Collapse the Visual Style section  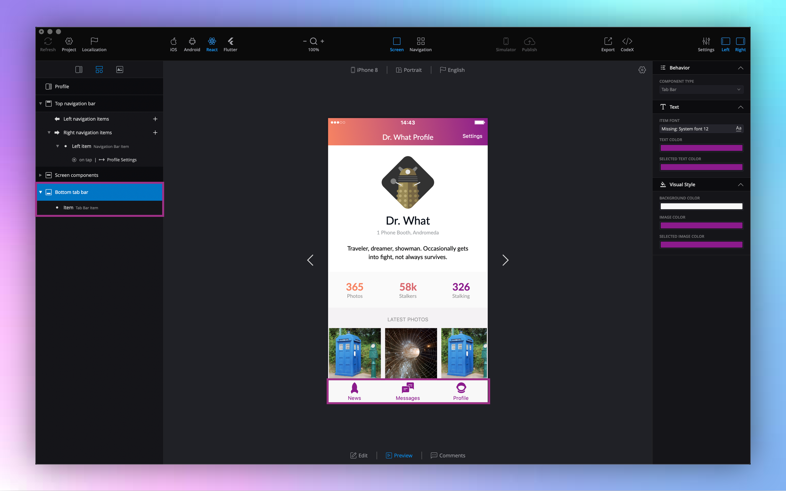coord(740,185)
